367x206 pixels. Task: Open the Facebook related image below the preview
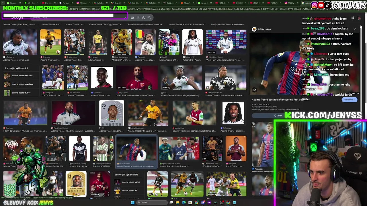[x=262, y=144]
